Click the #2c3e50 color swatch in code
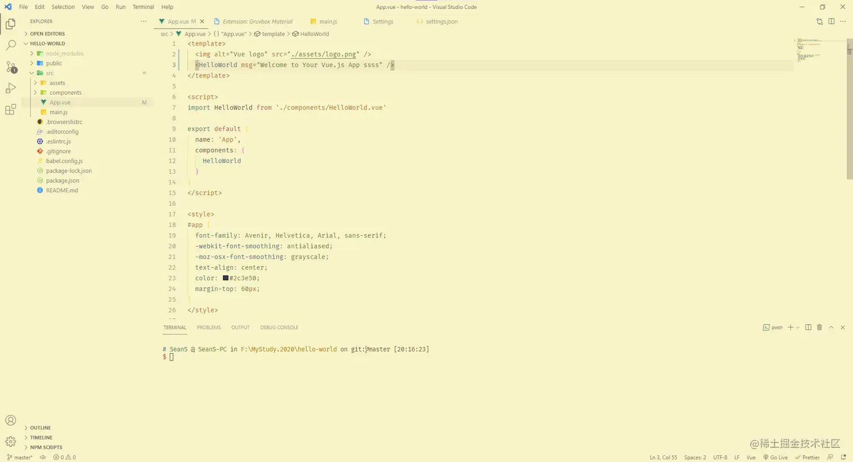Screen dimensions: 853x462 pos(226,278)
